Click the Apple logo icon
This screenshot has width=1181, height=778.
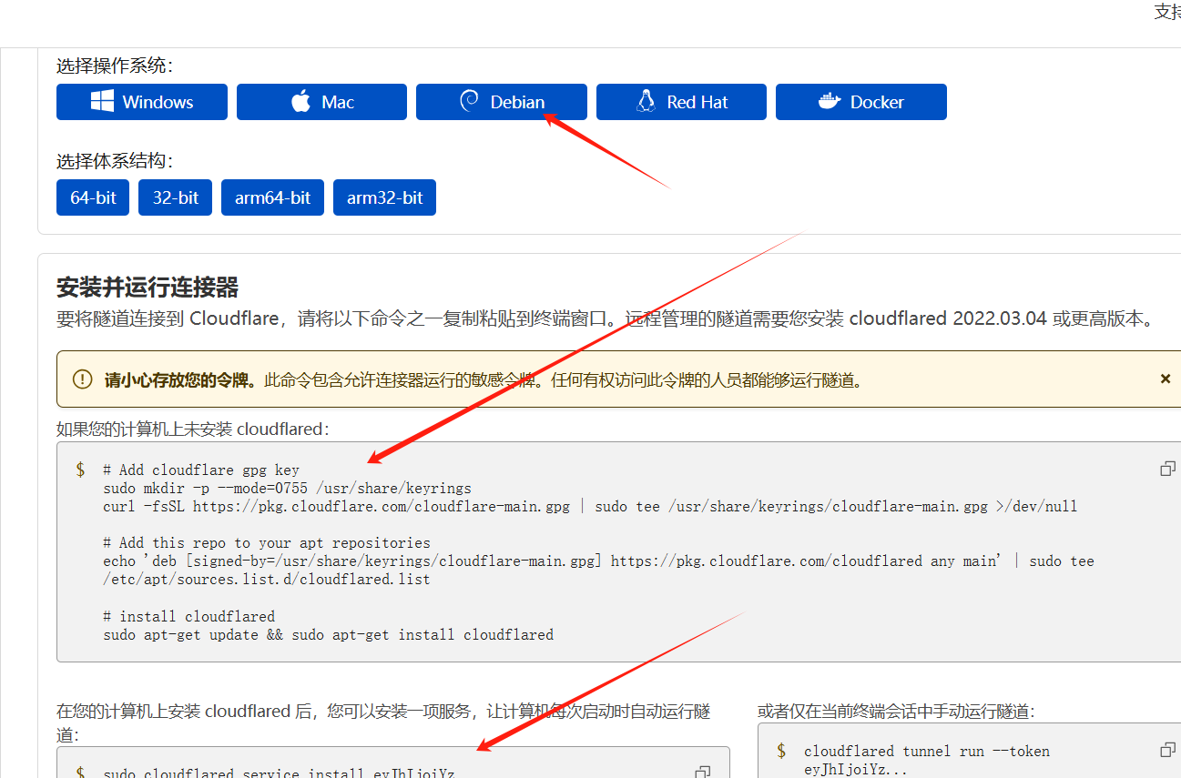tap(300, 101)
